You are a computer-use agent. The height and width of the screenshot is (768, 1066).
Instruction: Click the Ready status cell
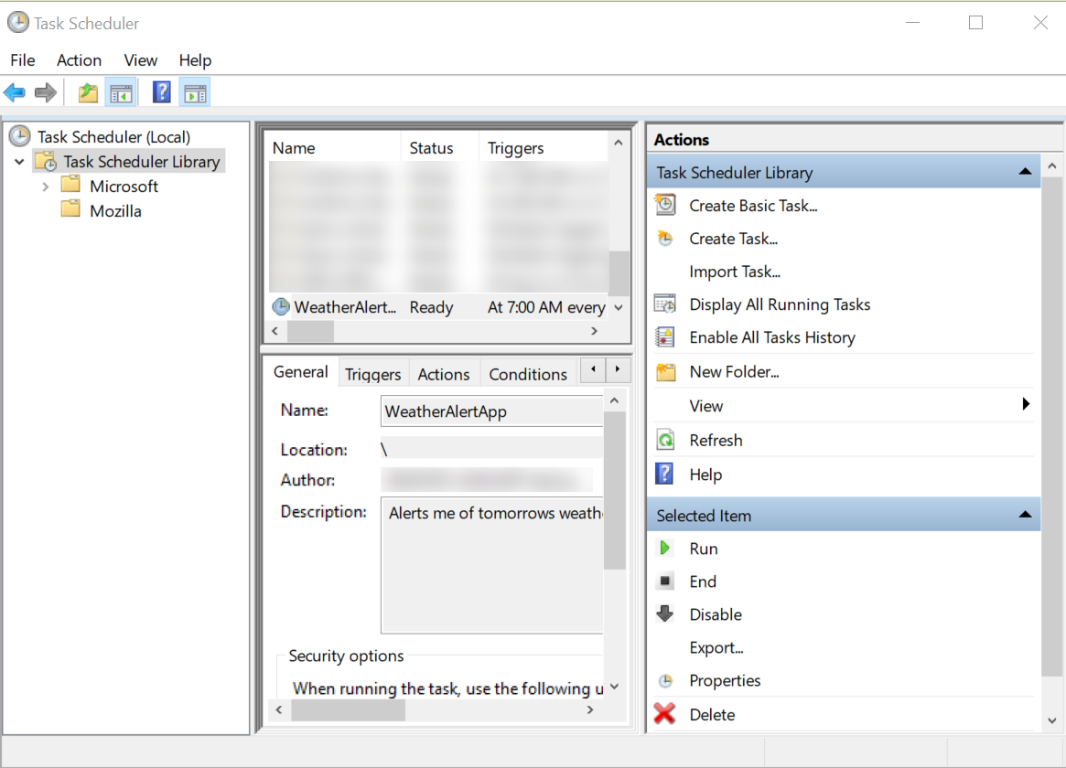pyautogui.click(x=431, y=307)
